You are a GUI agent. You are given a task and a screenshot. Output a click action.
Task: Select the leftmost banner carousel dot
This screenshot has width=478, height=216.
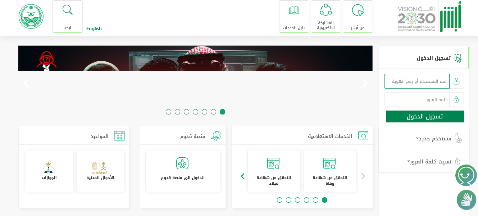click(168, 112)
